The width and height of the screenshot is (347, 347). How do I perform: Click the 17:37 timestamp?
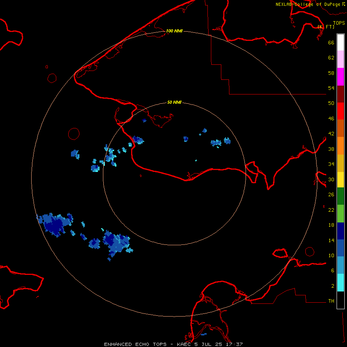pos(234,344)
